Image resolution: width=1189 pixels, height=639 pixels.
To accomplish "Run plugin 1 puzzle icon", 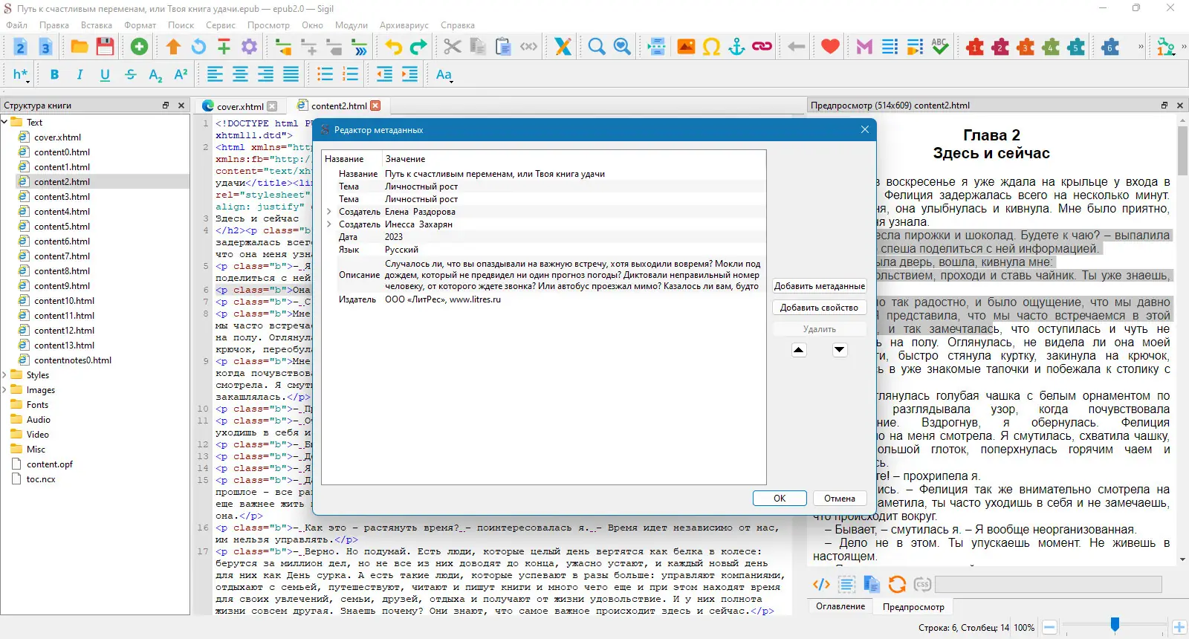I will [x=975, y=47].
